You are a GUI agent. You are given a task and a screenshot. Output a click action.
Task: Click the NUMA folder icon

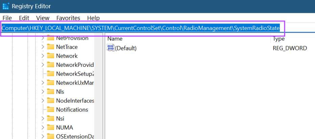pos(51,128)
